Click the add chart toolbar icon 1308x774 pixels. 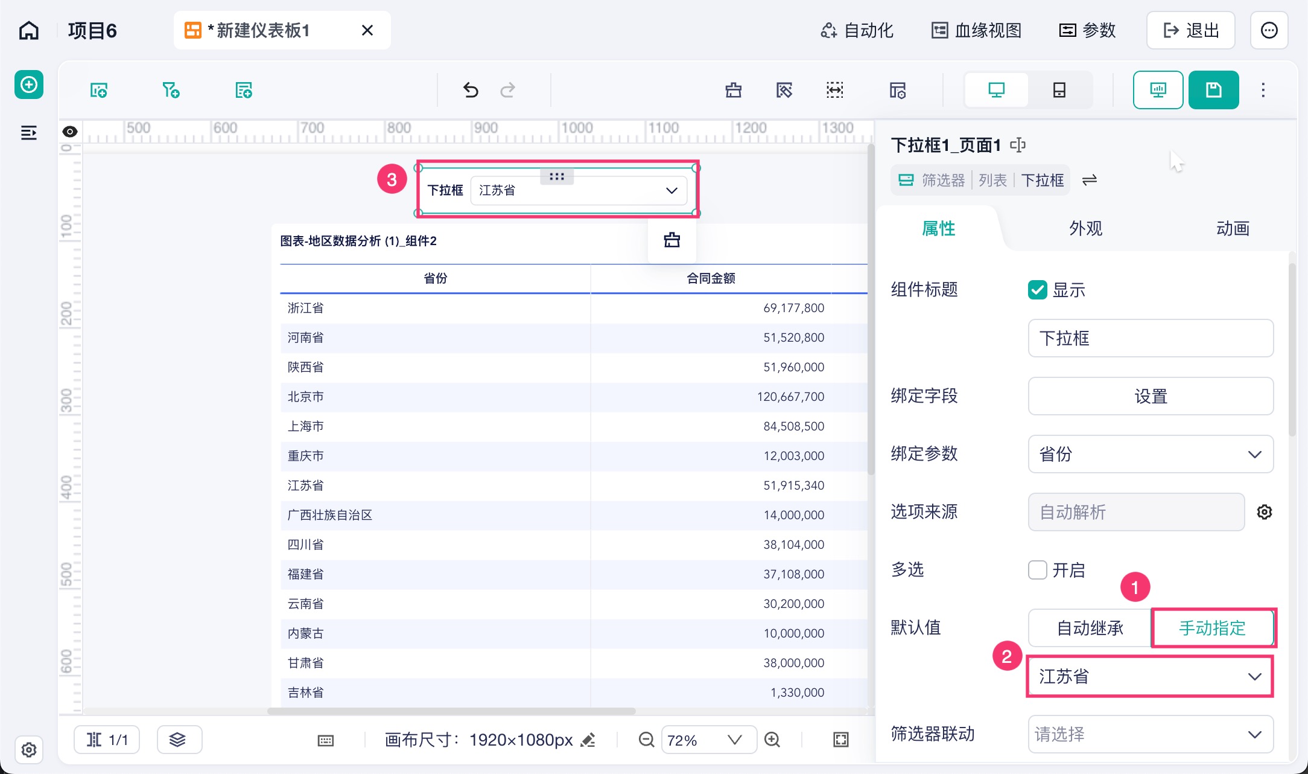click(x=99, y=91)
